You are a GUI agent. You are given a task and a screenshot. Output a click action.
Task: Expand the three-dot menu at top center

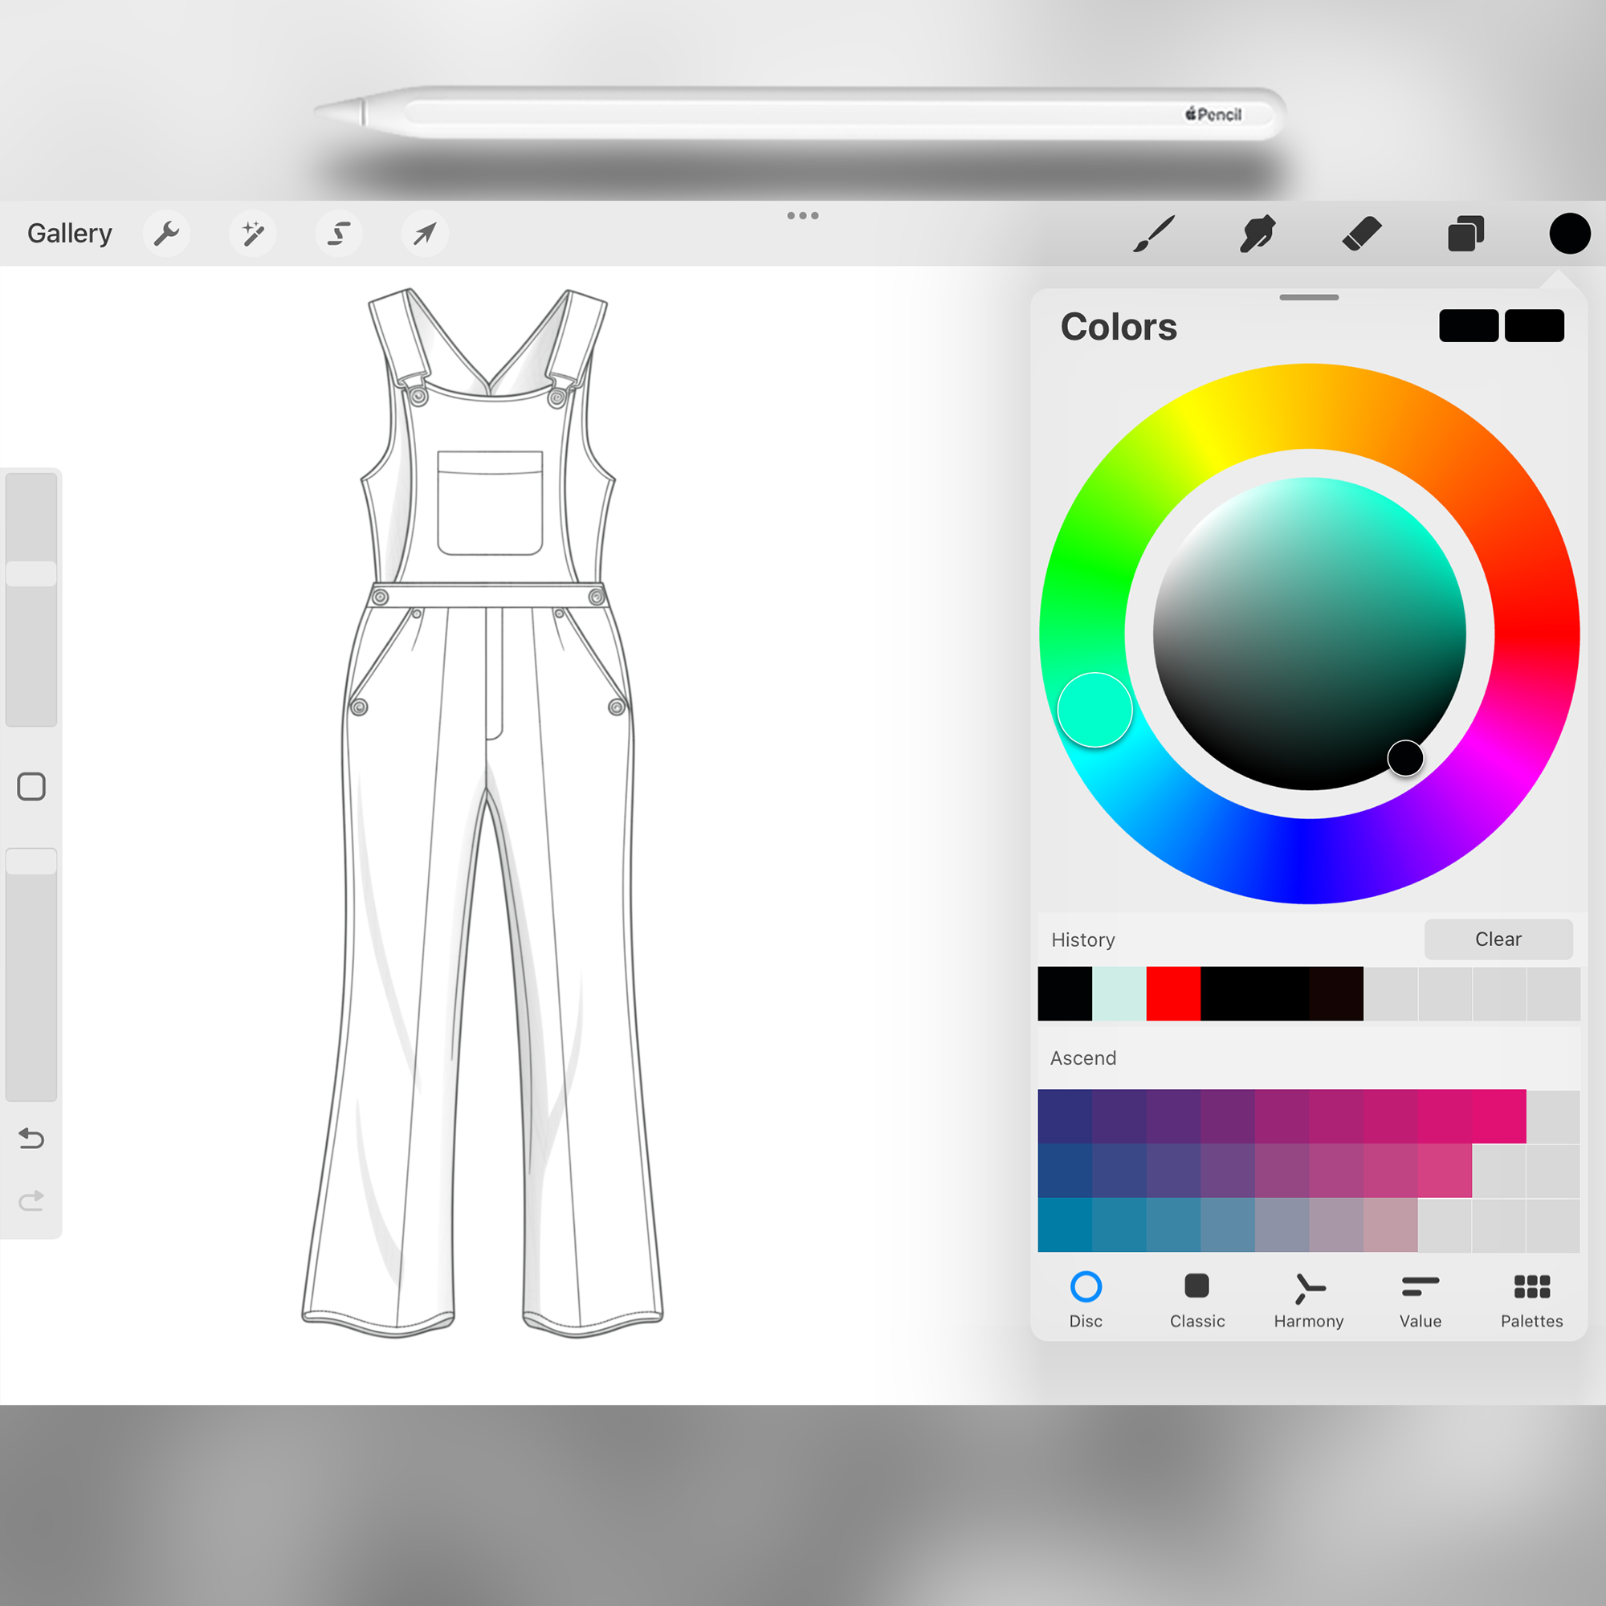[x=802, y=216]
